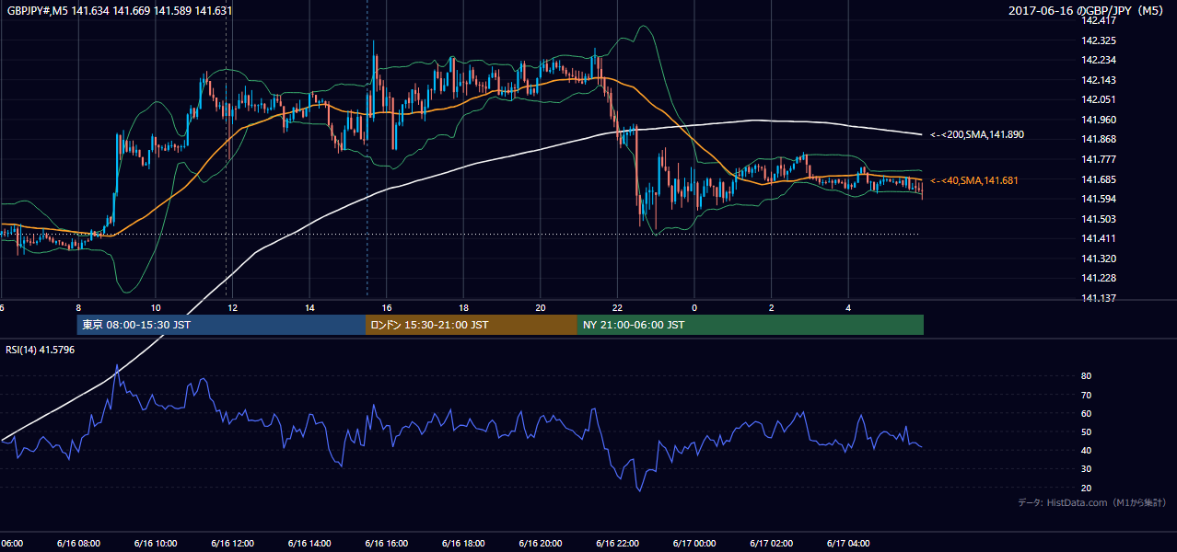The width and height of the screenshot is (1177, 552).
Task: Click price level 141.228 on axis
Action: [x=1099, y=278]
